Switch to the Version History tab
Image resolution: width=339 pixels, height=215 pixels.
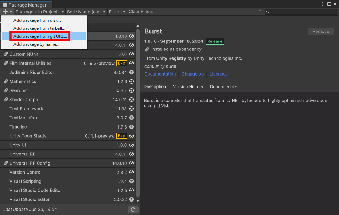[x=188, y=86]
